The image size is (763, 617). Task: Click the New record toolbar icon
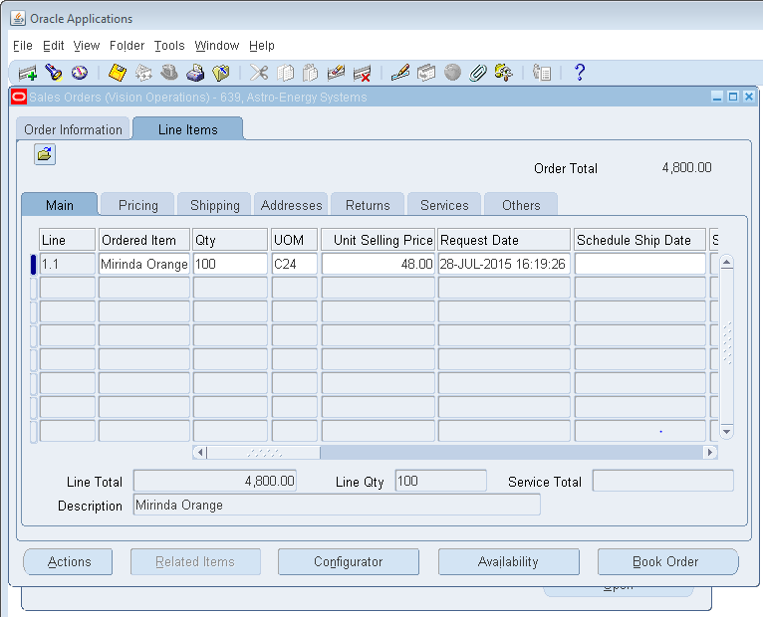click(28, 73)
